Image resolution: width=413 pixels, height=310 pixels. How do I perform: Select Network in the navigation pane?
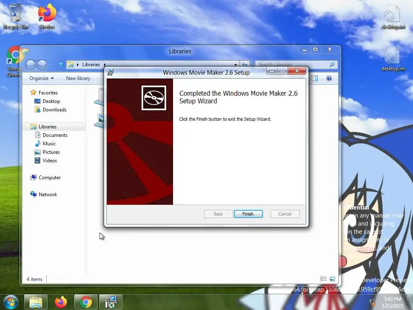pyautogui.click(x=48, y=194)
